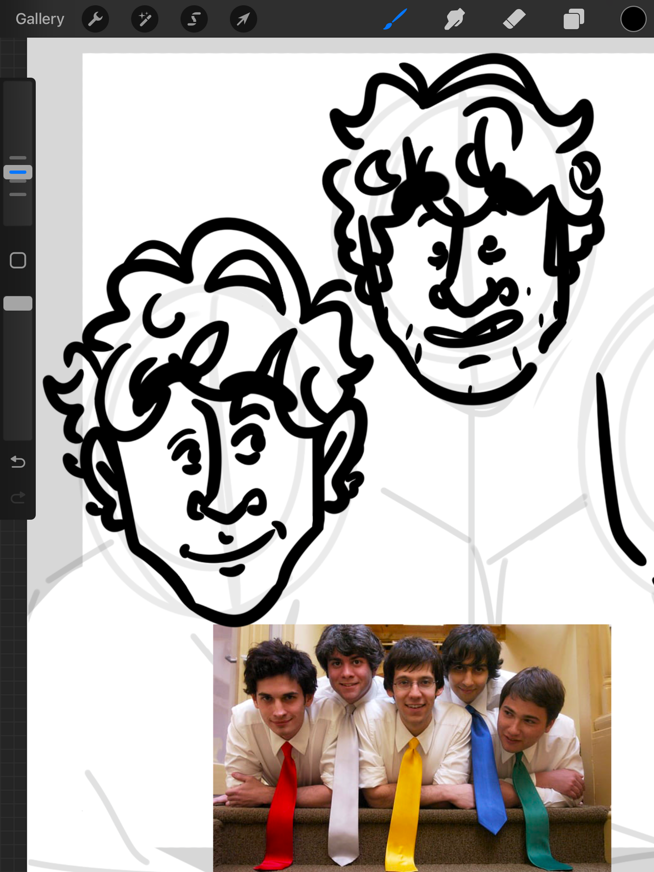Select the Brush tool

[395, 19]
